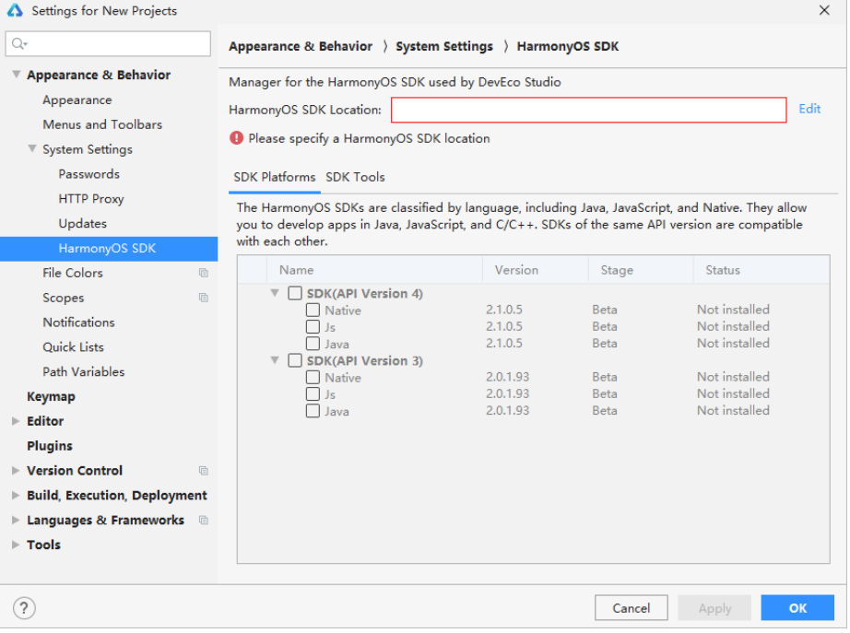Click the search magnifier icon in settings

click(x=19, y=43)
